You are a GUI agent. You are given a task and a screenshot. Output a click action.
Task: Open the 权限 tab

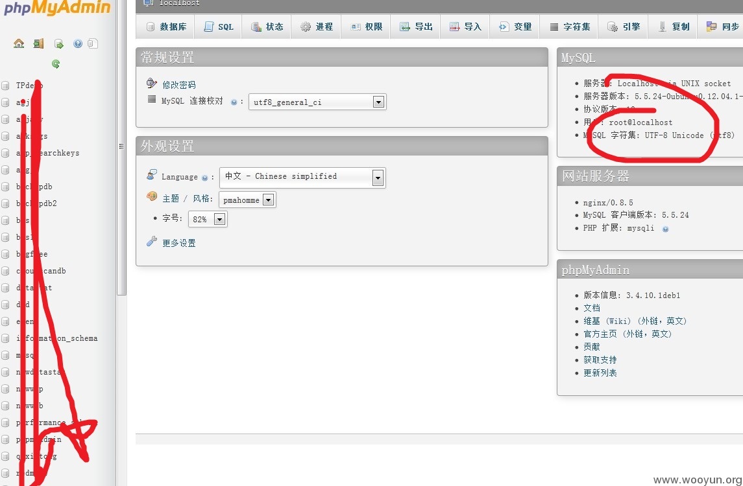[x=366, y=27]
